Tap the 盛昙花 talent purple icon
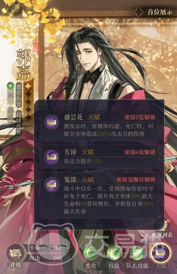This screenshot has height=274, width=177. coord(51,122)
